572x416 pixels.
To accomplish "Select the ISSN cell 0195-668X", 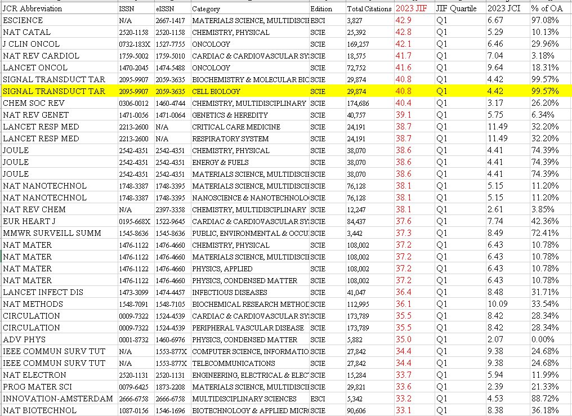I will point(134,221).
